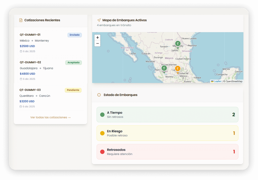This screenshot has width=258, height=180.
Task: Open Ver todas las cotizaciones link
Action: click(50, 117)
